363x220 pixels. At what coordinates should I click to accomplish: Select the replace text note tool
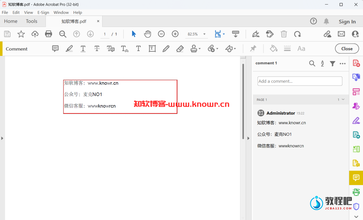111,49
